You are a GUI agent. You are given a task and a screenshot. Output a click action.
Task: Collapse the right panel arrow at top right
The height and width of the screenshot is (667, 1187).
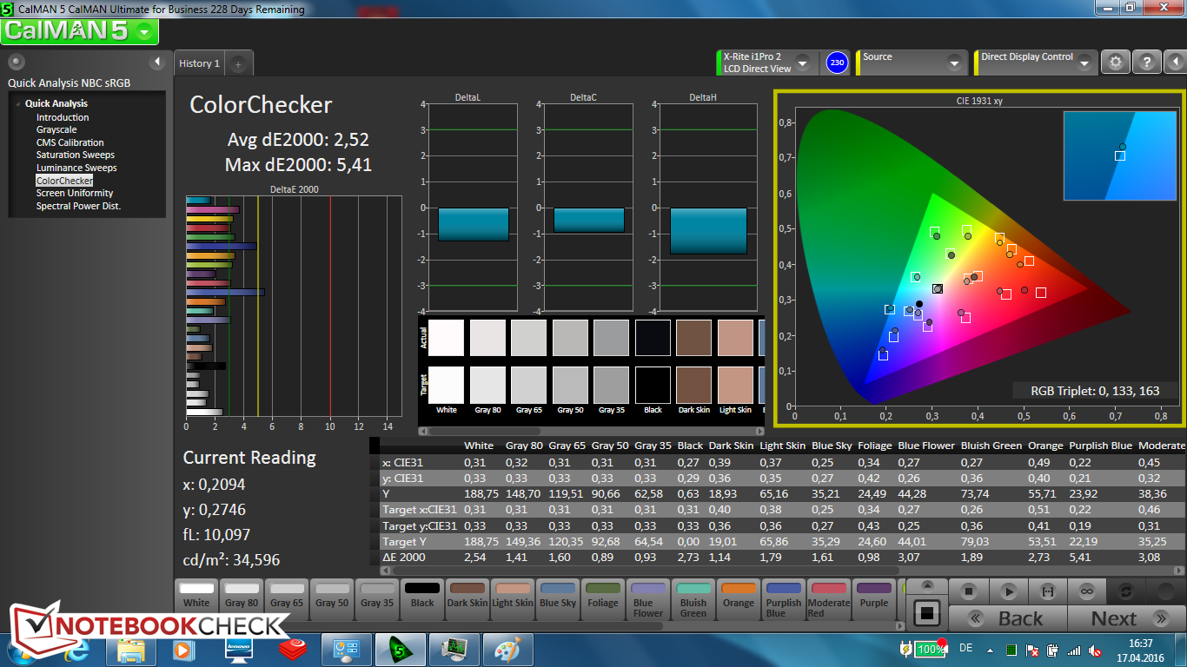pyautogui.click(x=1175, y=62)
